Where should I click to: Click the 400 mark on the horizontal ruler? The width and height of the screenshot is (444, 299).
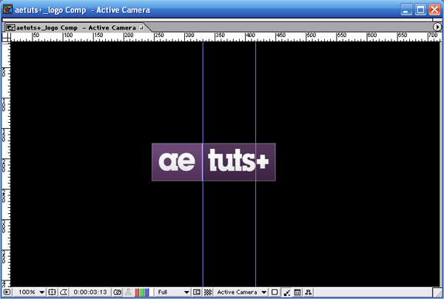tap(251, 35)
